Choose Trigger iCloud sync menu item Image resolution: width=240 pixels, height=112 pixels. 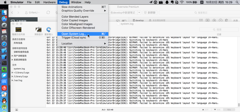[x=83, y=38]
